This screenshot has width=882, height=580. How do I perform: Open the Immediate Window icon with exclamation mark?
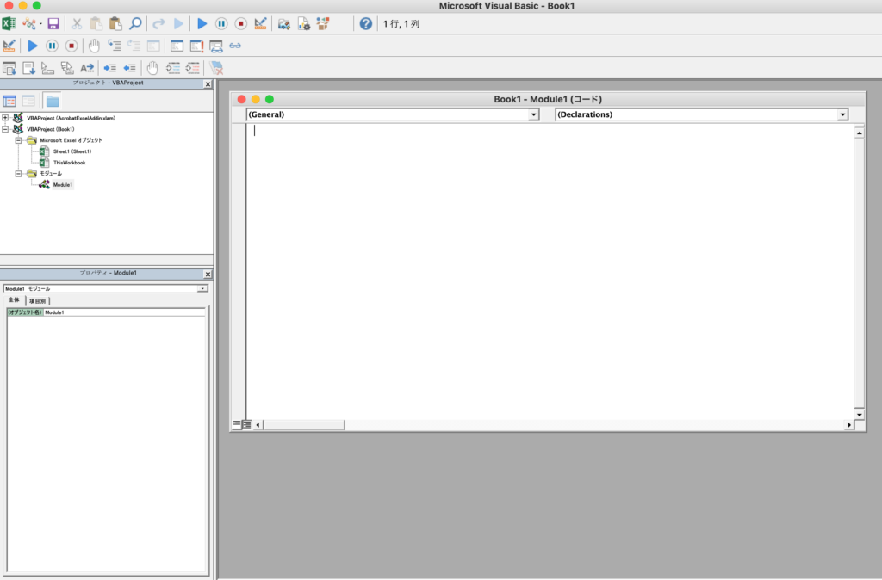(x=196, y=46)
